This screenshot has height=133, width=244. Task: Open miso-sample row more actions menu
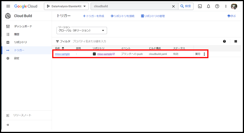point(204,54)
